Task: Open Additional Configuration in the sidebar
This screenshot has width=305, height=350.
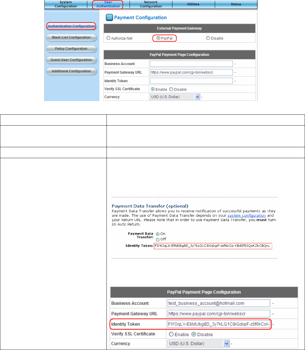Action: (x=71, y=71)
